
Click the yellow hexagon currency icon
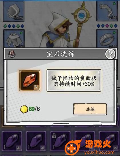(24, 109)
